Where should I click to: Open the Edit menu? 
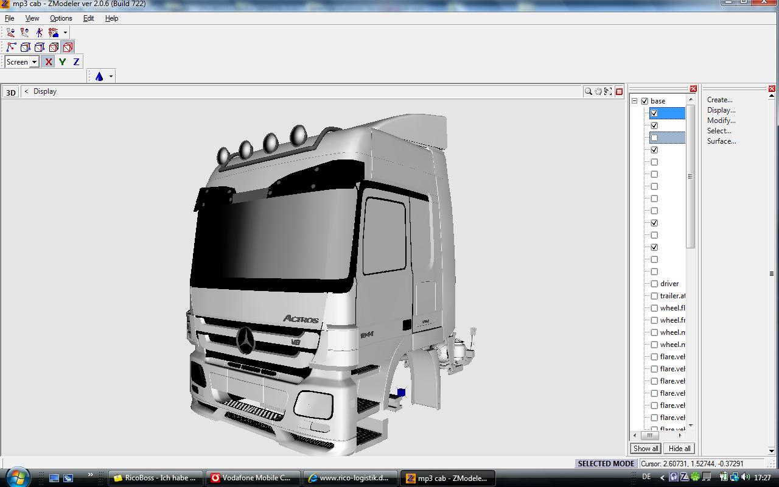pos(88,18)
